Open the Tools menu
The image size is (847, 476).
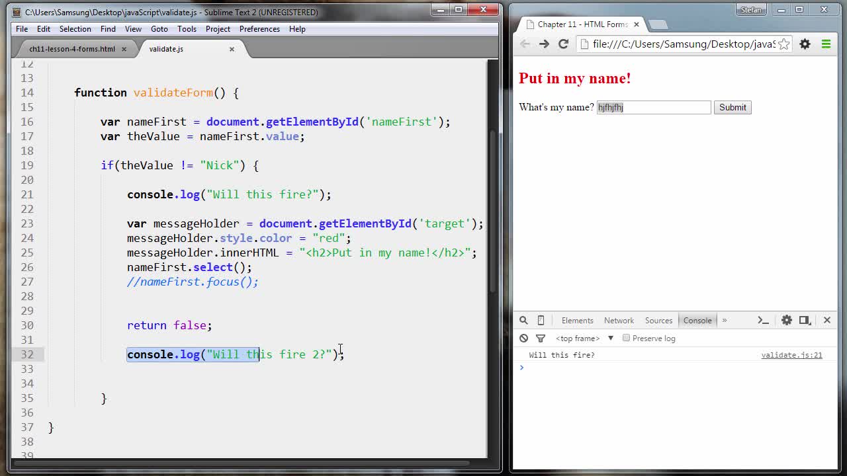[187, 29]
